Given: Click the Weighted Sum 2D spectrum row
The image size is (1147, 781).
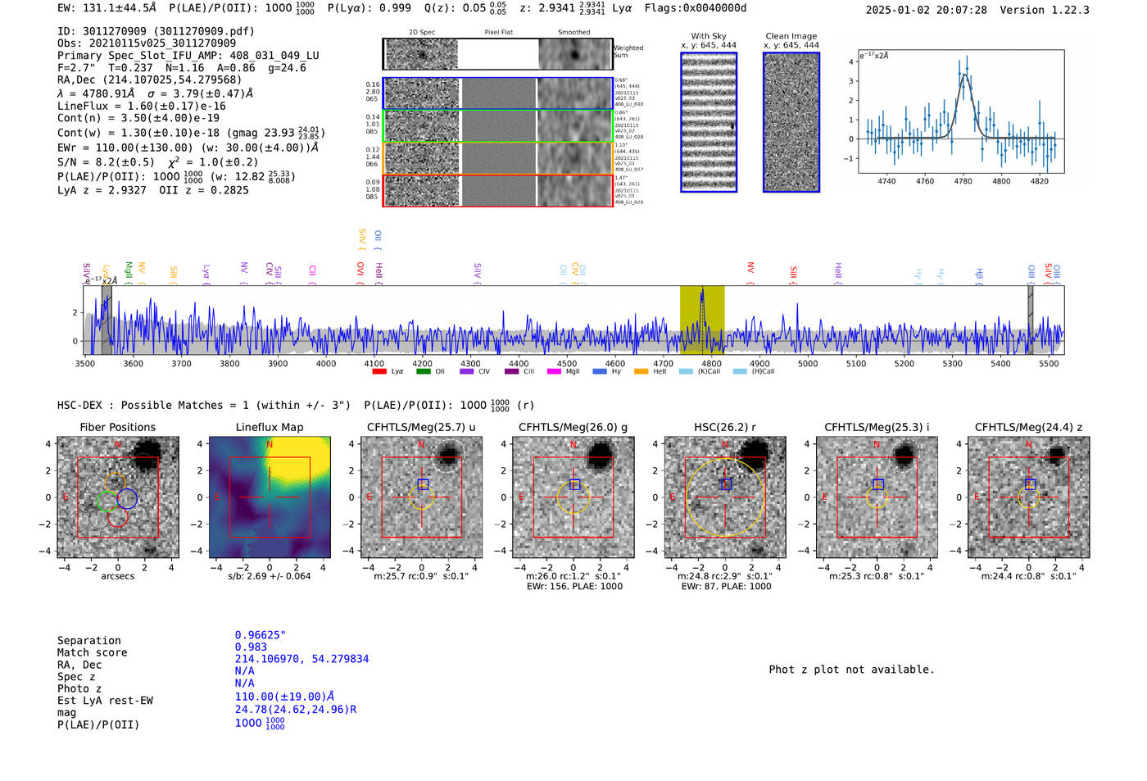Looking at the screenshot, I should click(x=497, y=54).
